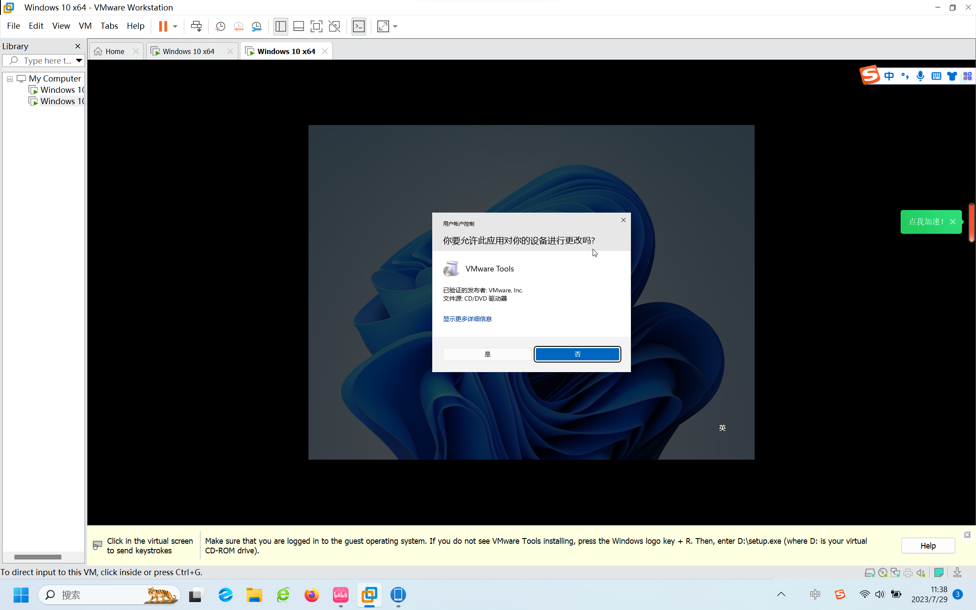Click Send Ctrl+Alt+Del toolbar icon
The height and width of the screenshot is (610, 976).
click(196, 26)
